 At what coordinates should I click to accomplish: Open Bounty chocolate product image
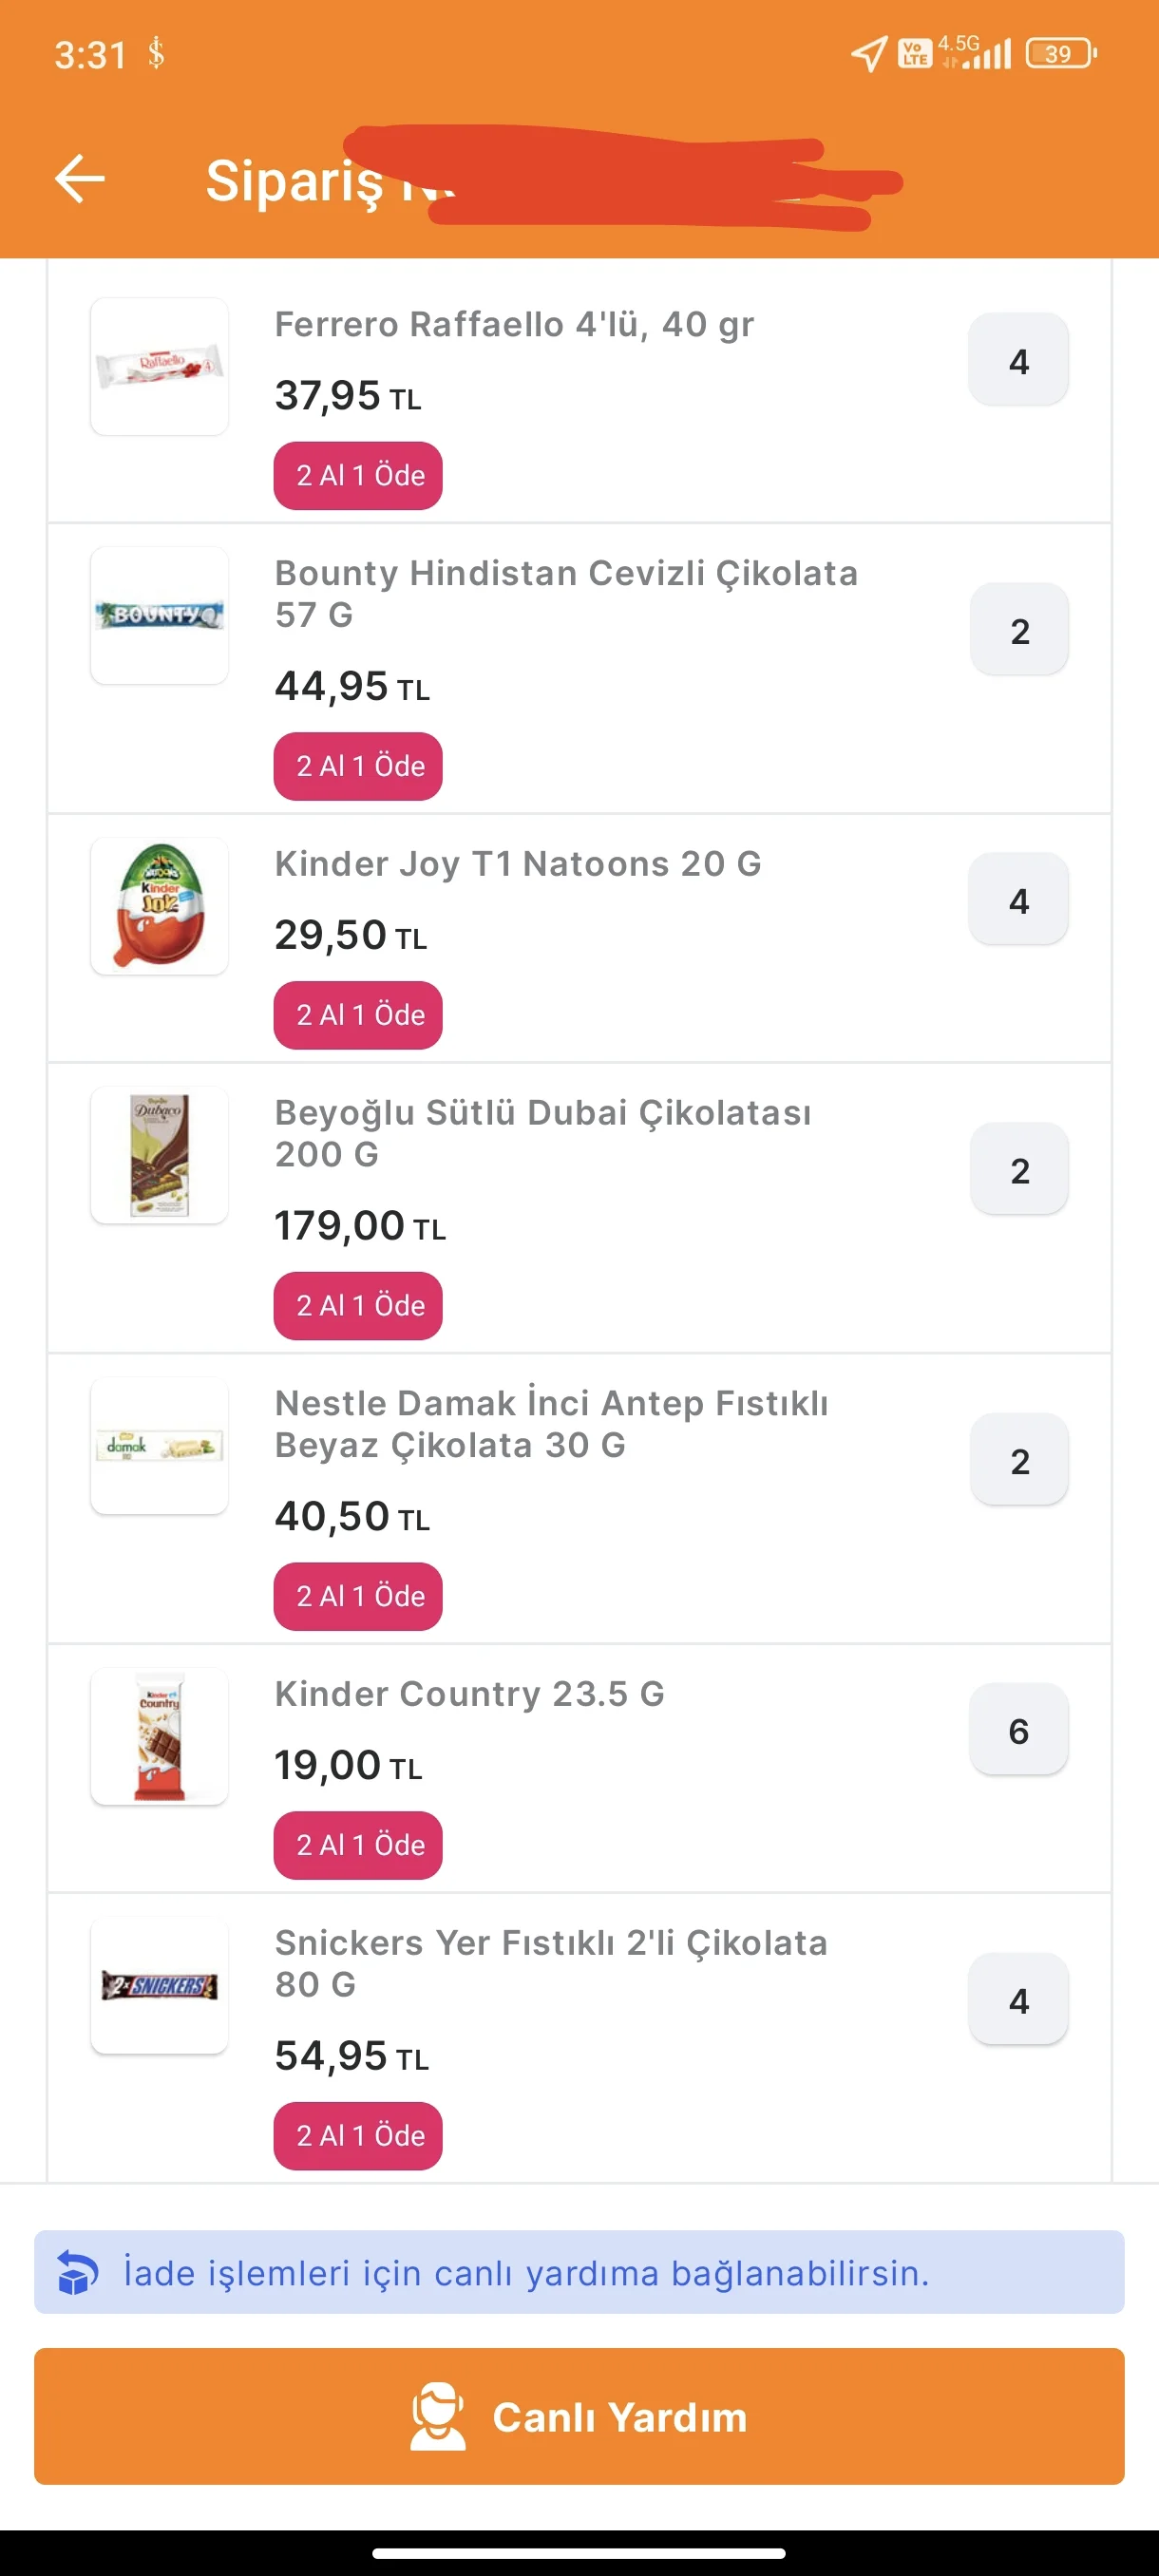coord(160,615)
